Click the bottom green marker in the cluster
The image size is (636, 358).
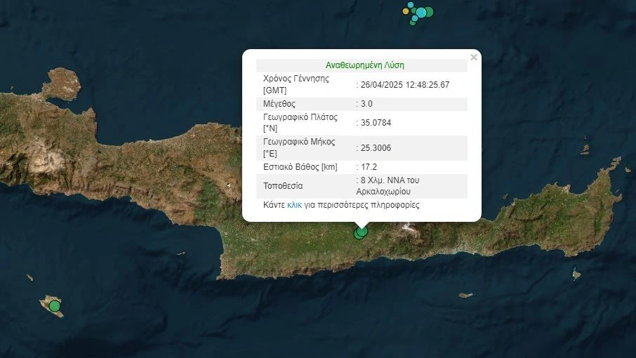click(x=411, y=23)
